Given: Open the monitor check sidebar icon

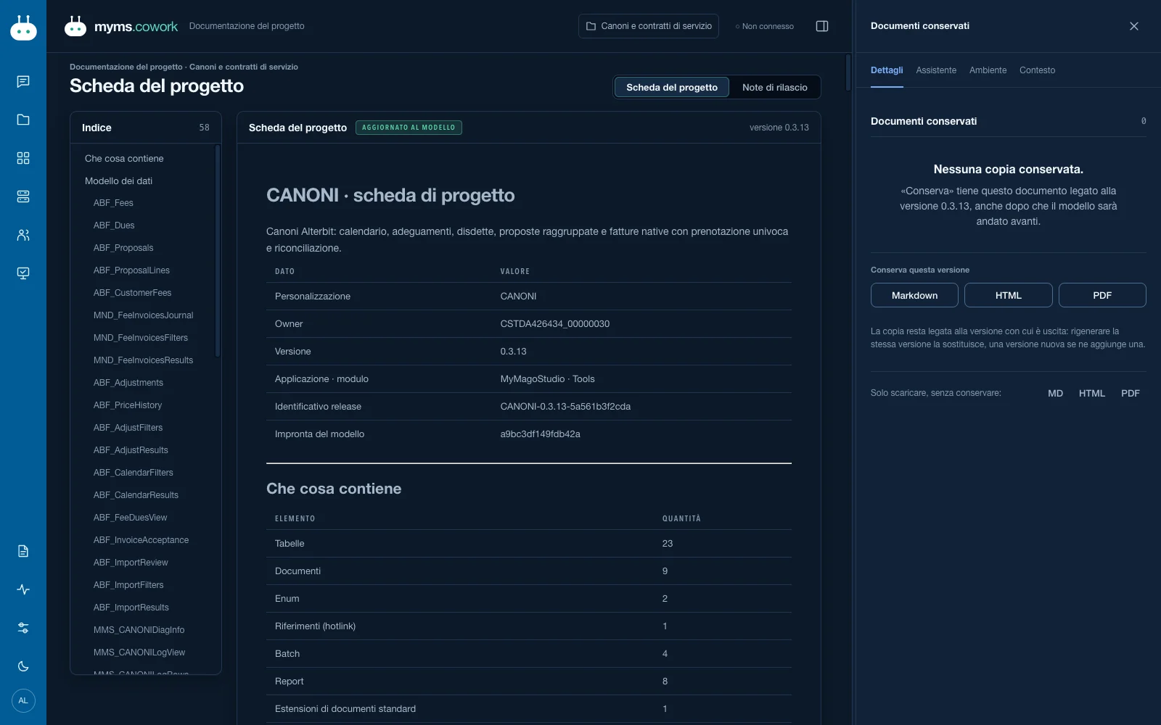Looking at the screenshot, I should point(23,273).
